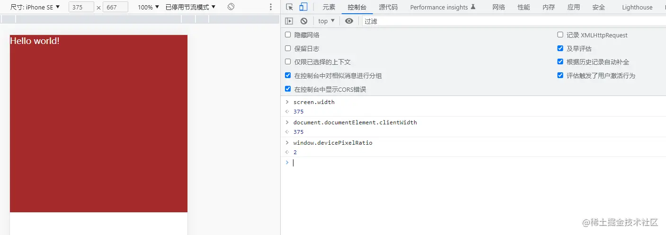The image size is (666, 235).
Task: Enable the 仅限已选择的上下文 checkbox
Action: click(x=288, y=61)
